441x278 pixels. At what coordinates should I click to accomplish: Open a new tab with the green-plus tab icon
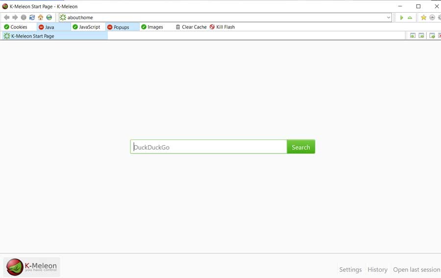(432, 35)
